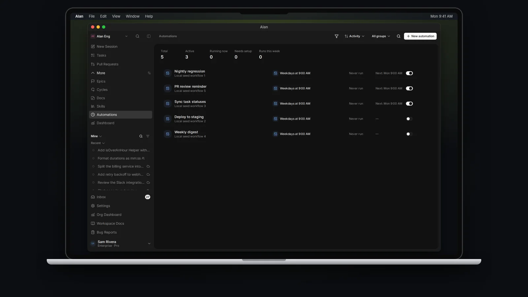Click the New automation button
528x297 pixels.
[420, 36]
